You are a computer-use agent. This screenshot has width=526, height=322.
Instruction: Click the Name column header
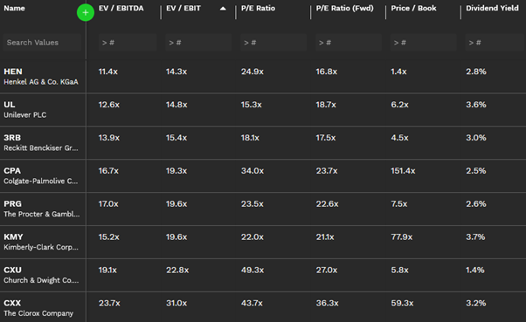click(15, 8)
